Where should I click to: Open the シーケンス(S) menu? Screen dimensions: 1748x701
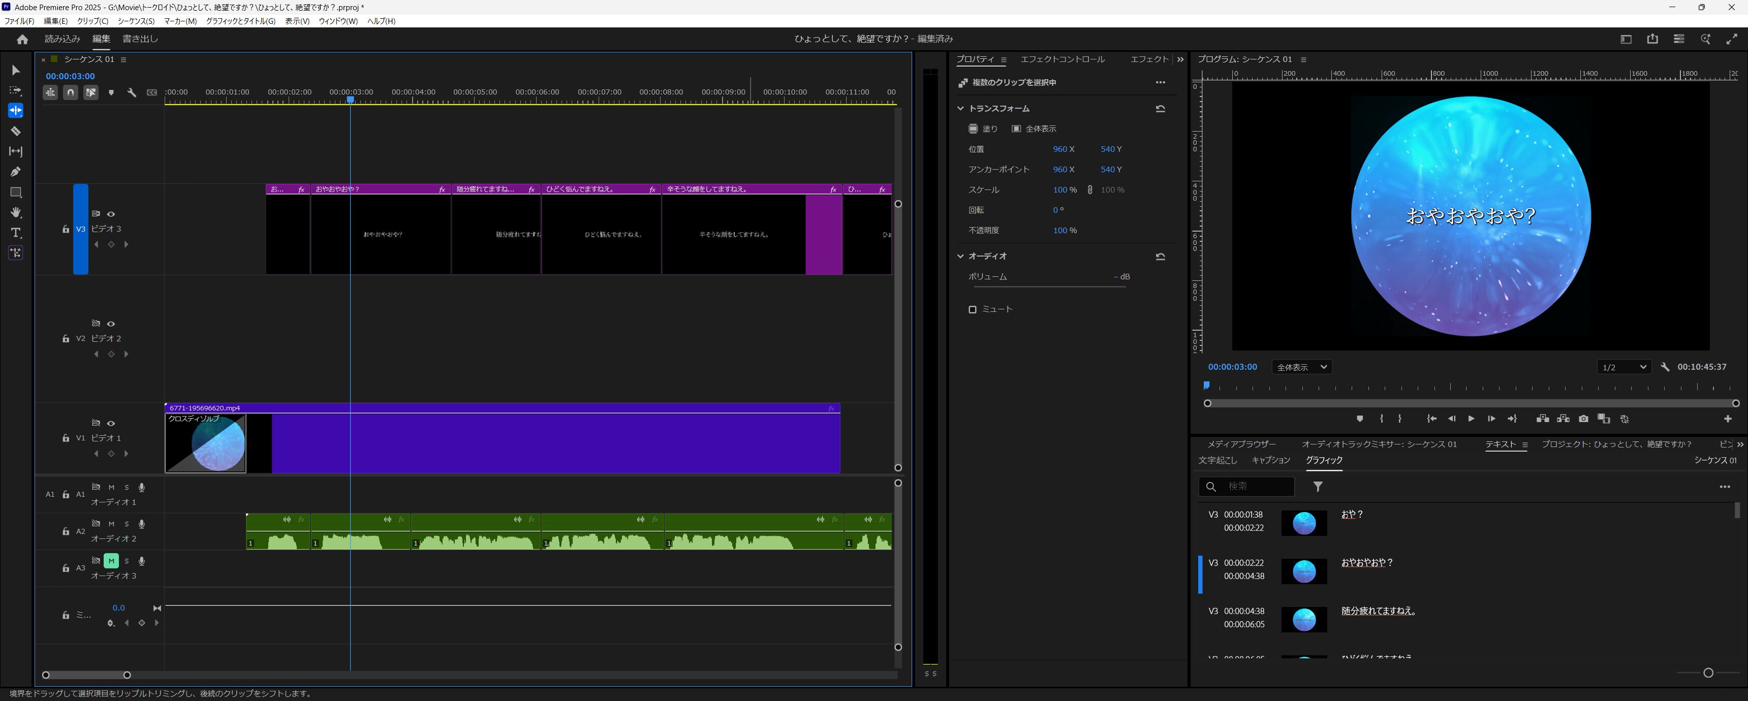[136, 21]
